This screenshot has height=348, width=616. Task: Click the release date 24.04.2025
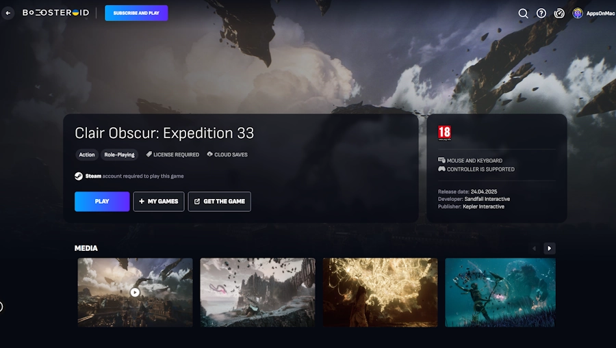pyautogui.click(x=484, y=191)
